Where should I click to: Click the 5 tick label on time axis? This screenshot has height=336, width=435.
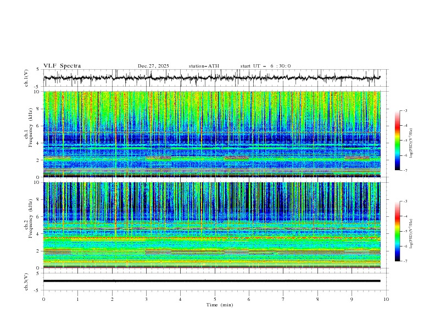click(215, 299)
